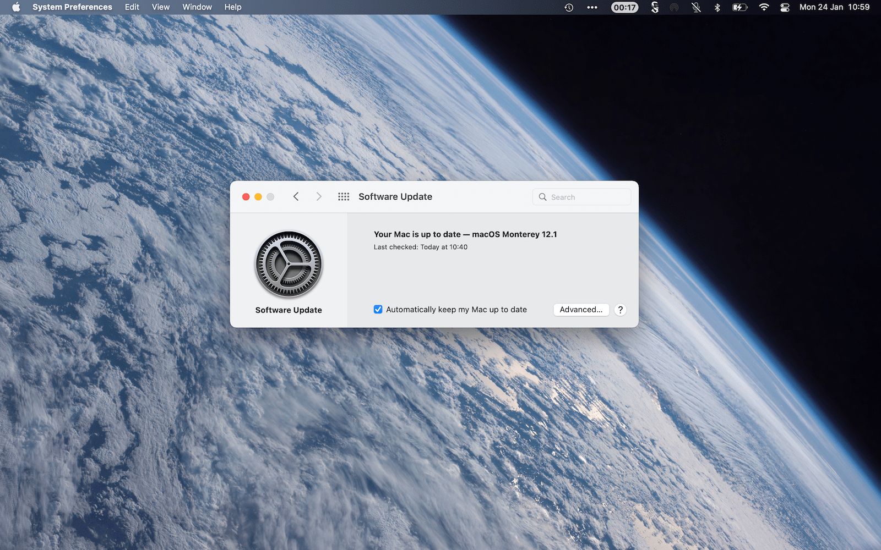Click the "Software Update" label under icon
The height and width of the screenshot is (550, 881).
pyautogui.click(x=289, y=310)
